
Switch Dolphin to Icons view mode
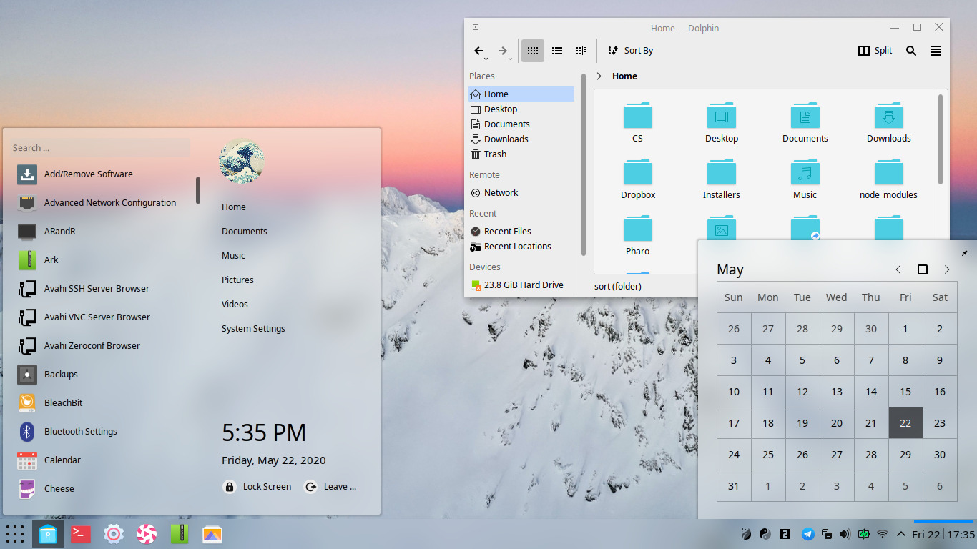pyautogui.click(x=532, y=51)
